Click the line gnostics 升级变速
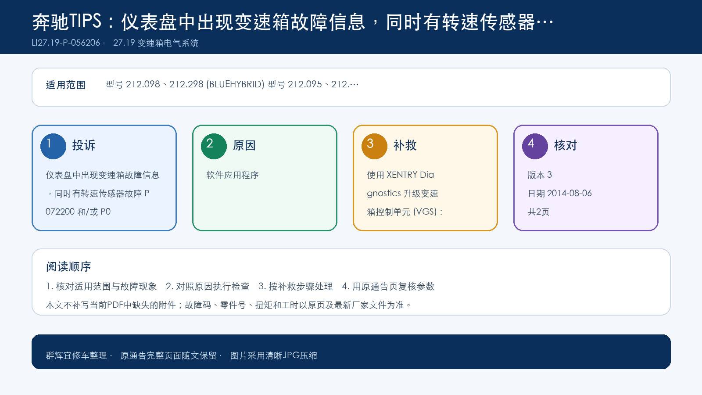 (x=402, y=194)
